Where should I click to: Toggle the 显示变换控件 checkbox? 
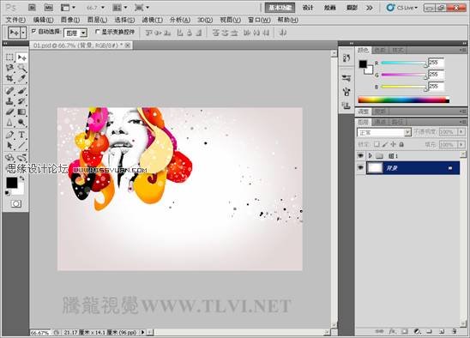click(98, 31)
